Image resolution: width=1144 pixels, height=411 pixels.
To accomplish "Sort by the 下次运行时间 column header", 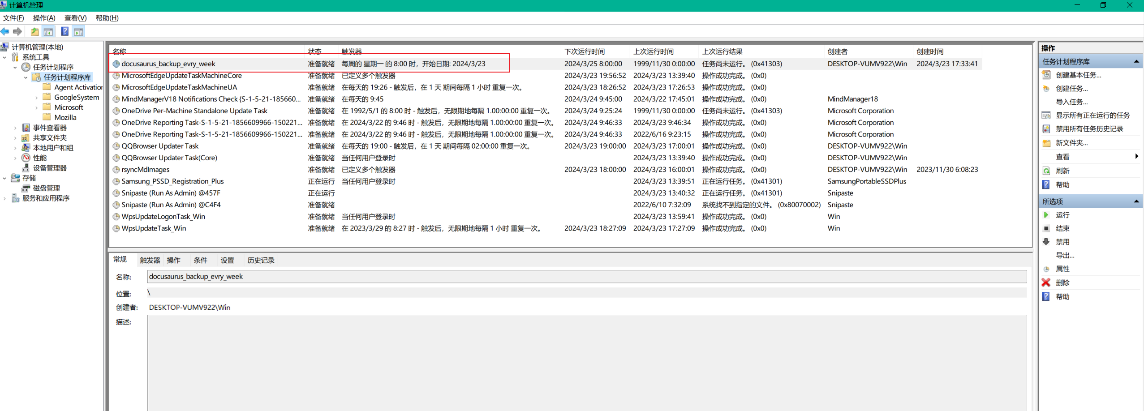I will click(x=595, y=51).
